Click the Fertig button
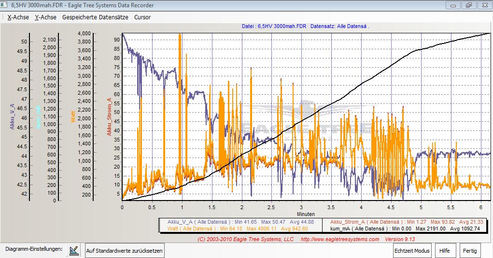Image resolution: width=493 pixels, height=258 pixels. pos(470,251)
